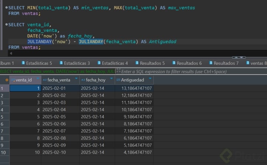
Task: Select row header number 5
Action: point(4,117)
